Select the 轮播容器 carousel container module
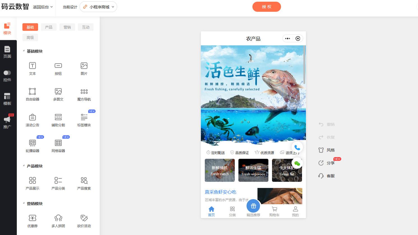Image resolution: width=418 pixels, height=235 pixels. point(32,146)
